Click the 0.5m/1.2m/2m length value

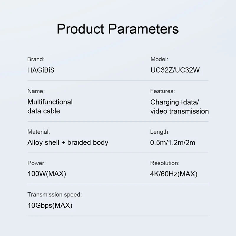(173, 143)
